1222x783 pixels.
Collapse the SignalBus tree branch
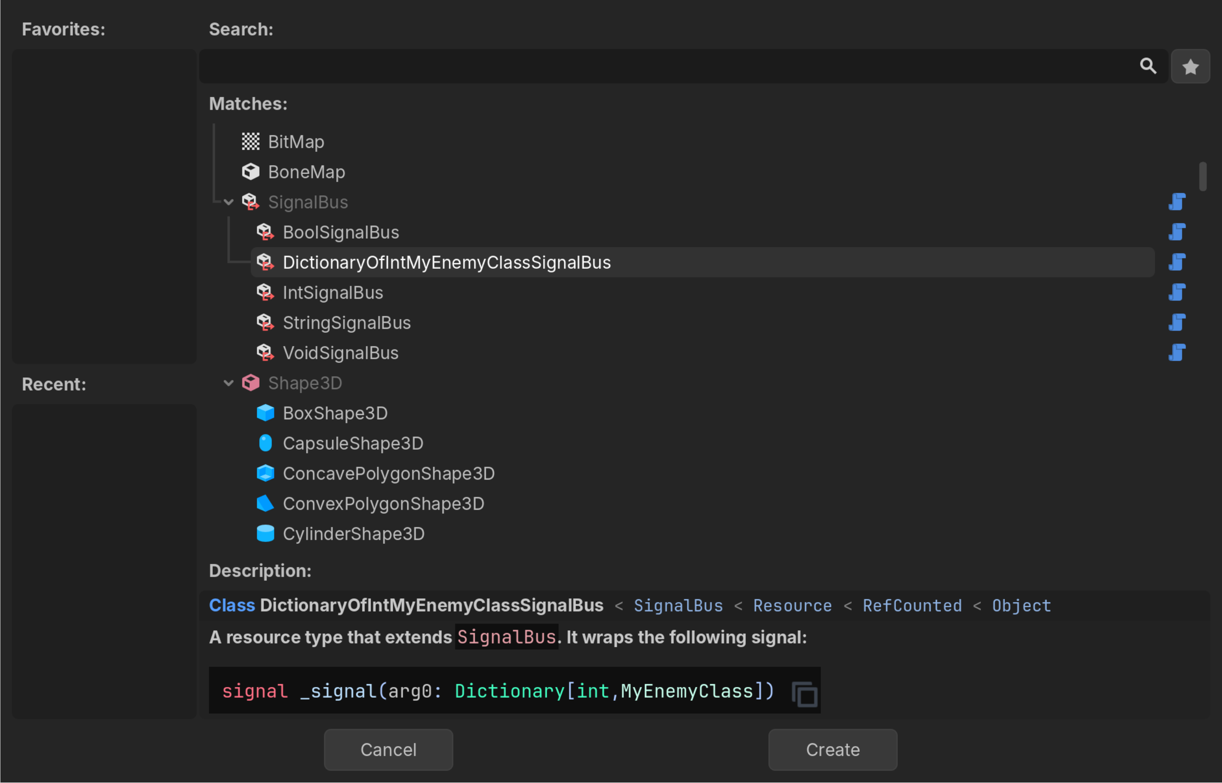pos(228,202)
